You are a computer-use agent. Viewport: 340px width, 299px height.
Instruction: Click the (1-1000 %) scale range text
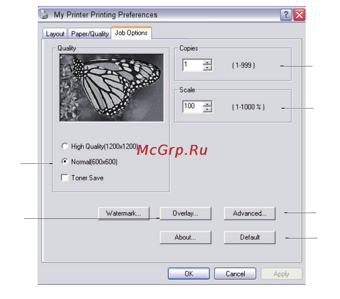(x=248, y=107)
